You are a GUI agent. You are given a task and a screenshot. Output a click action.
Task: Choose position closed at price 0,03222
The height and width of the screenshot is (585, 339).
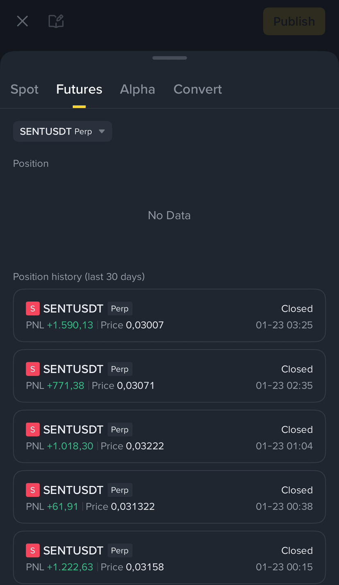[x=169, y=437]
